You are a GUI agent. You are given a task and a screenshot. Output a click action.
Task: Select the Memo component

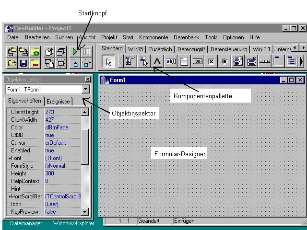pyautogui.click(x=184, y=62)
